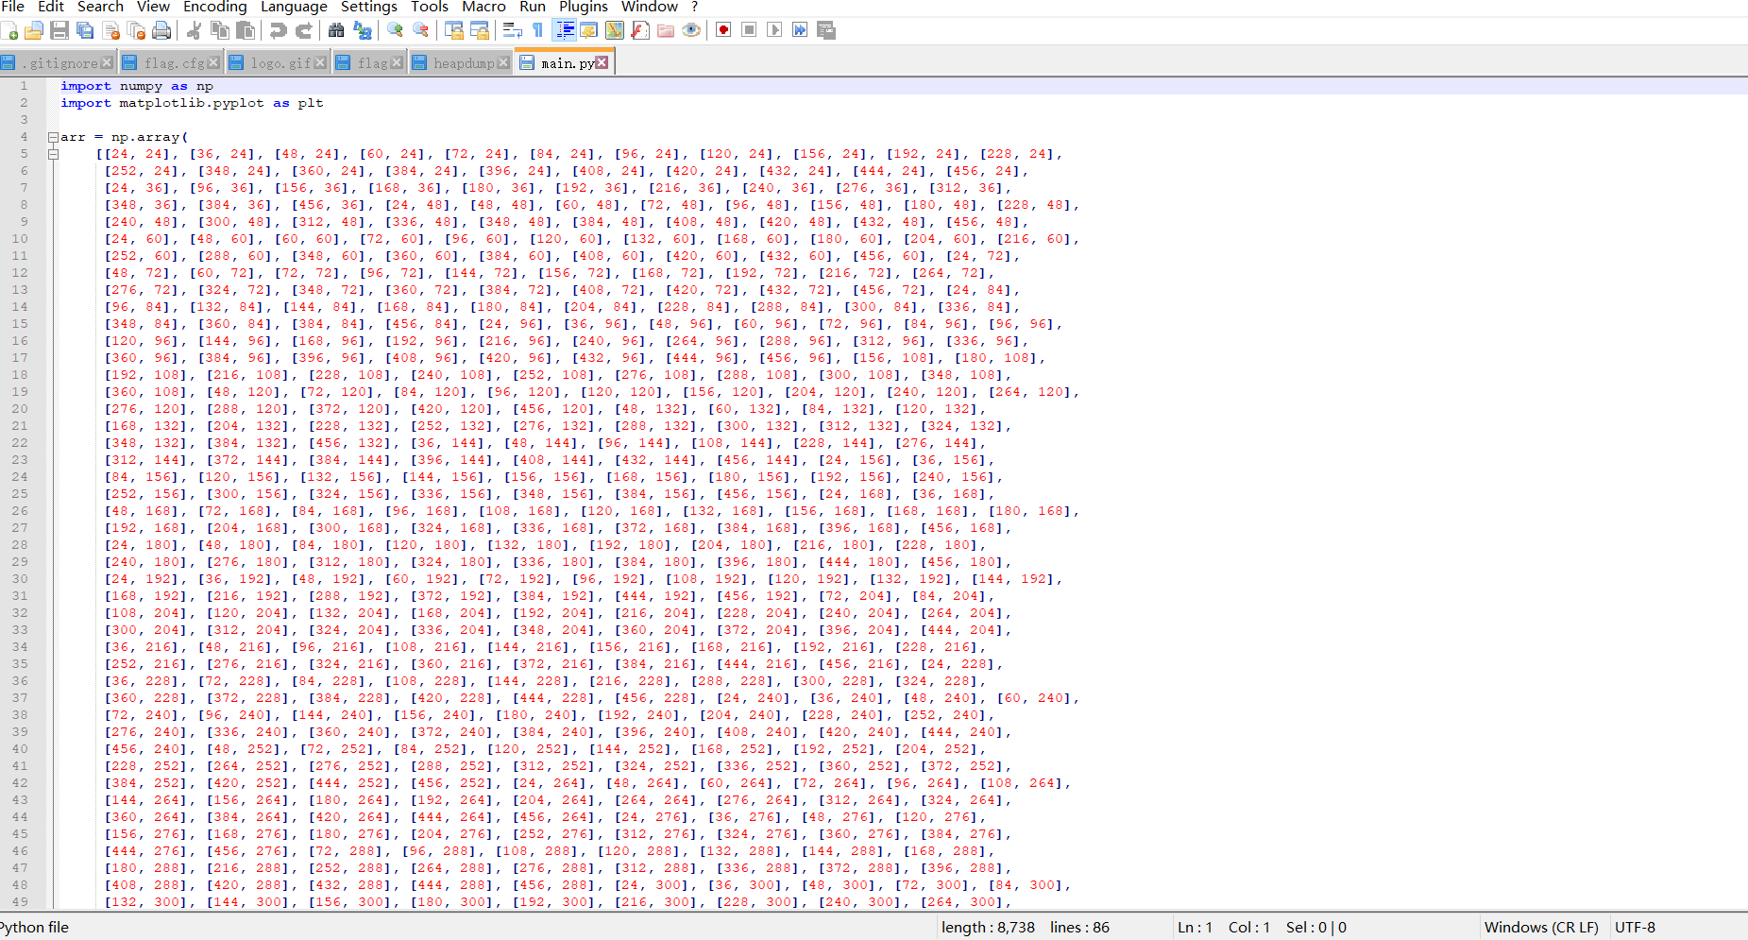Image resolution: width=1748 pixels, height=940 pixels.
Task: Open the Plugins menu
Action: [584, 8]
